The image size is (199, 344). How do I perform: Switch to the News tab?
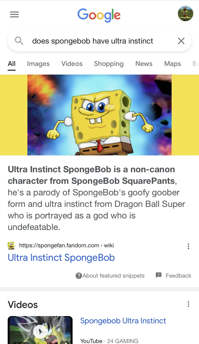point(144,64)
